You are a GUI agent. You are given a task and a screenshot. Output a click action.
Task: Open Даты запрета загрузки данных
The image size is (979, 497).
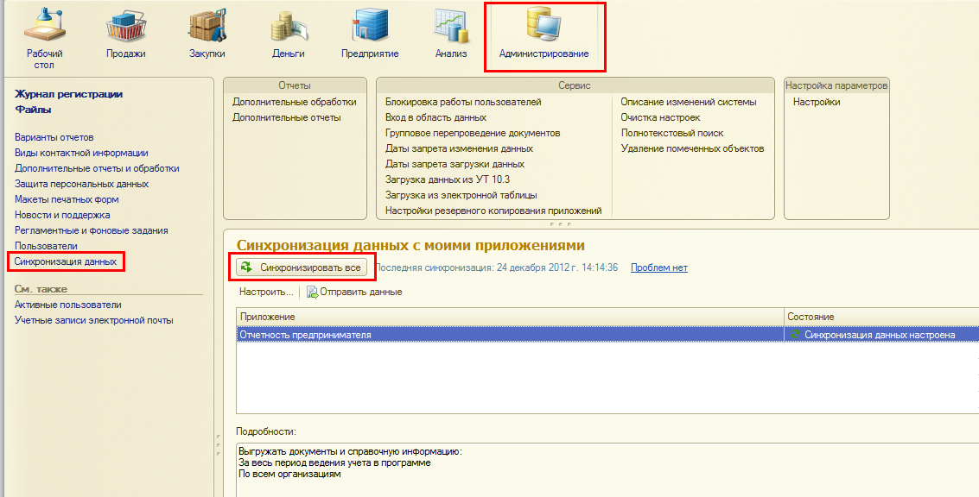(455, 164)
